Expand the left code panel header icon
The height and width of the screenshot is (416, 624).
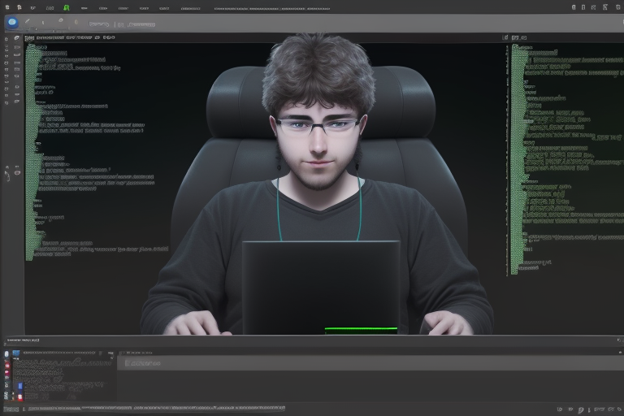point(29,37)
